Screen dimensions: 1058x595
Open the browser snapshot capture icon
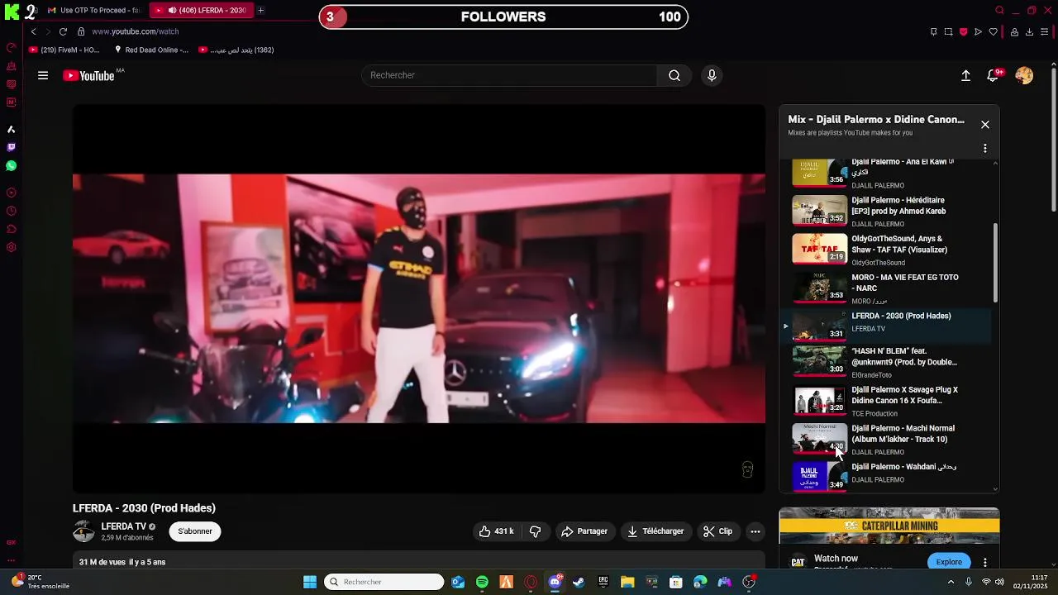pyautogui.click(x=948, y=31)
